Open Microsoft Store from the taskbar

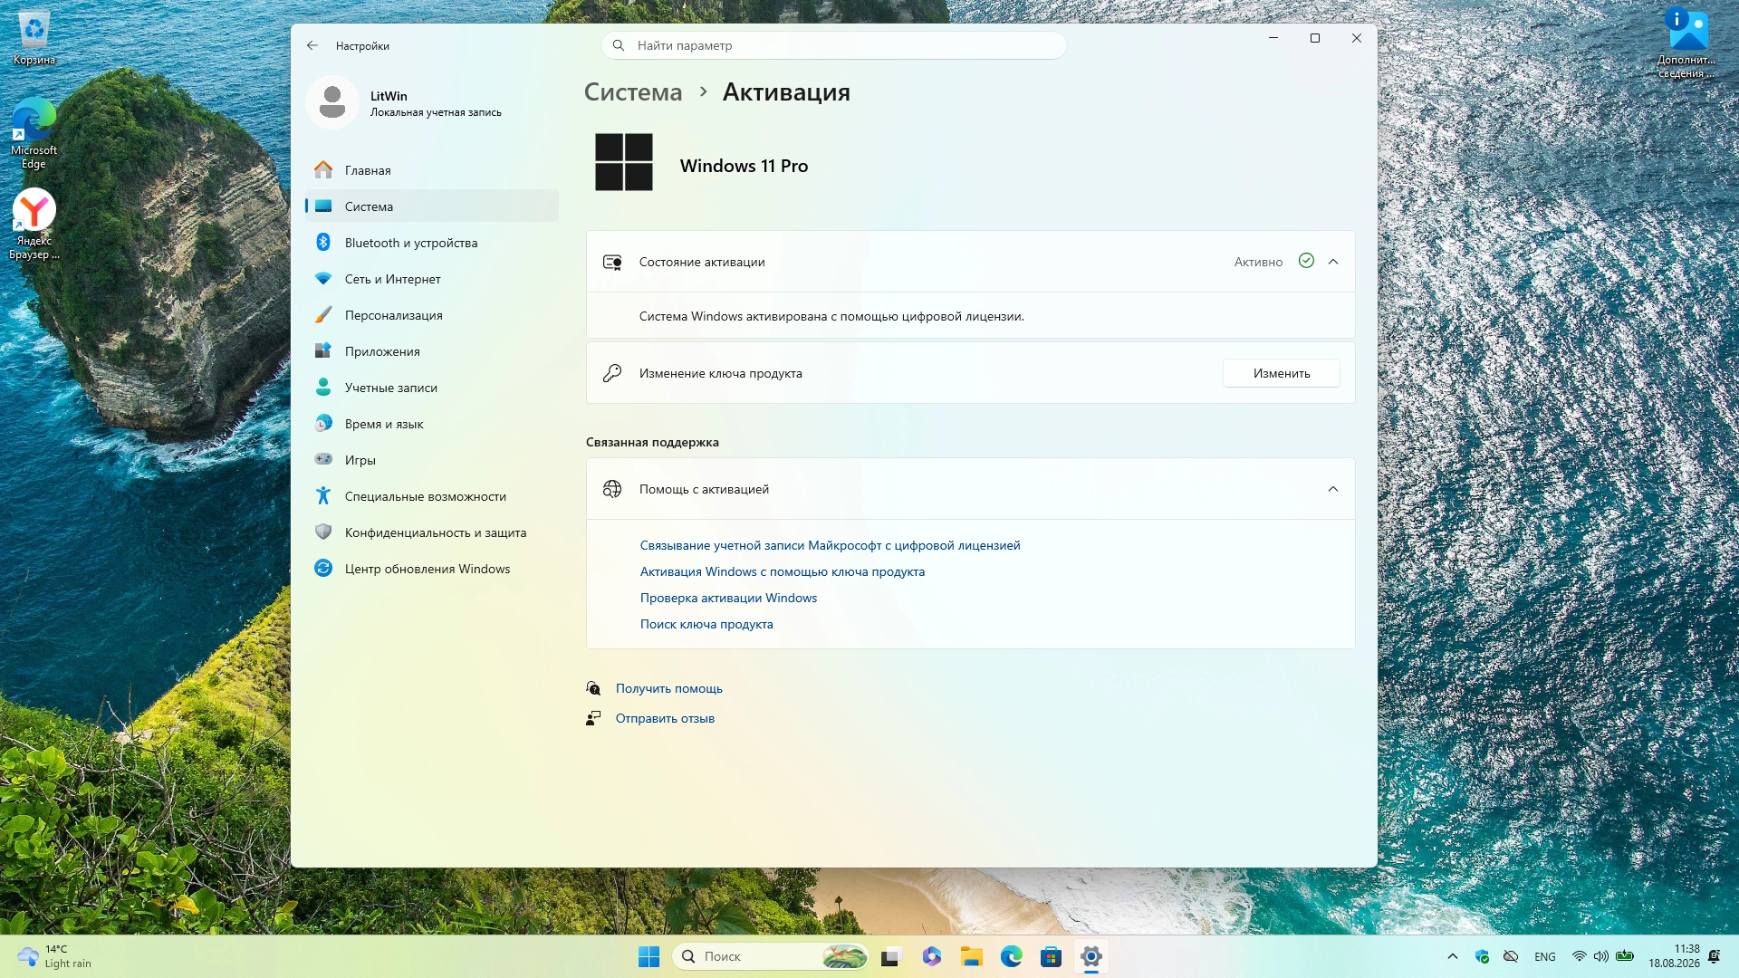(x=1052, y=956)
